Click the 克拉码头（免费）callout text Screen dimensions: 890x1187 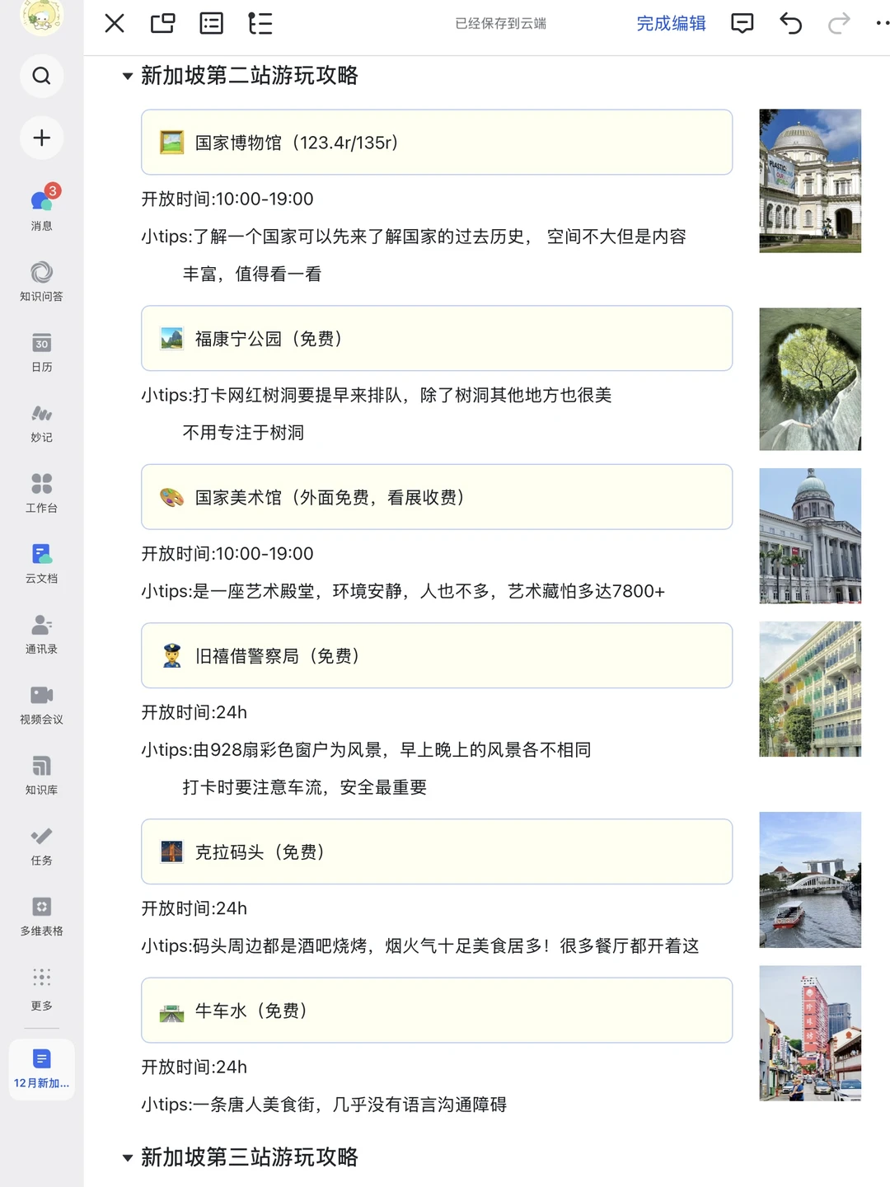coord(260,852)
